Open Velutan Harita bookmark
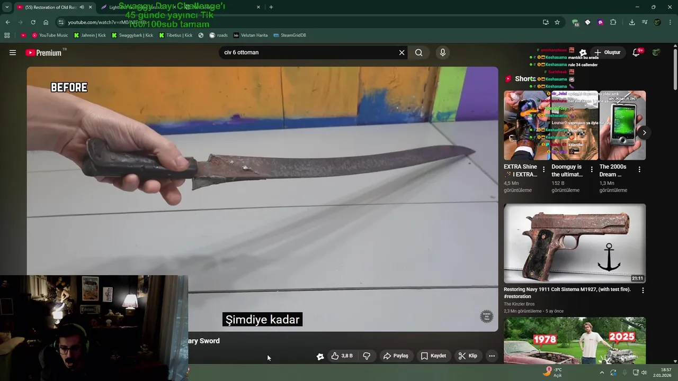Screen dimensions: 678x381 click(251, 35)
